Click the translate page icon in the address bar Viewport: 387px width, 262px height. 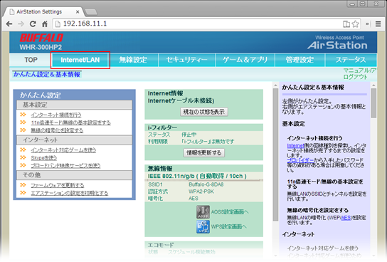click(x=346, y=24)
